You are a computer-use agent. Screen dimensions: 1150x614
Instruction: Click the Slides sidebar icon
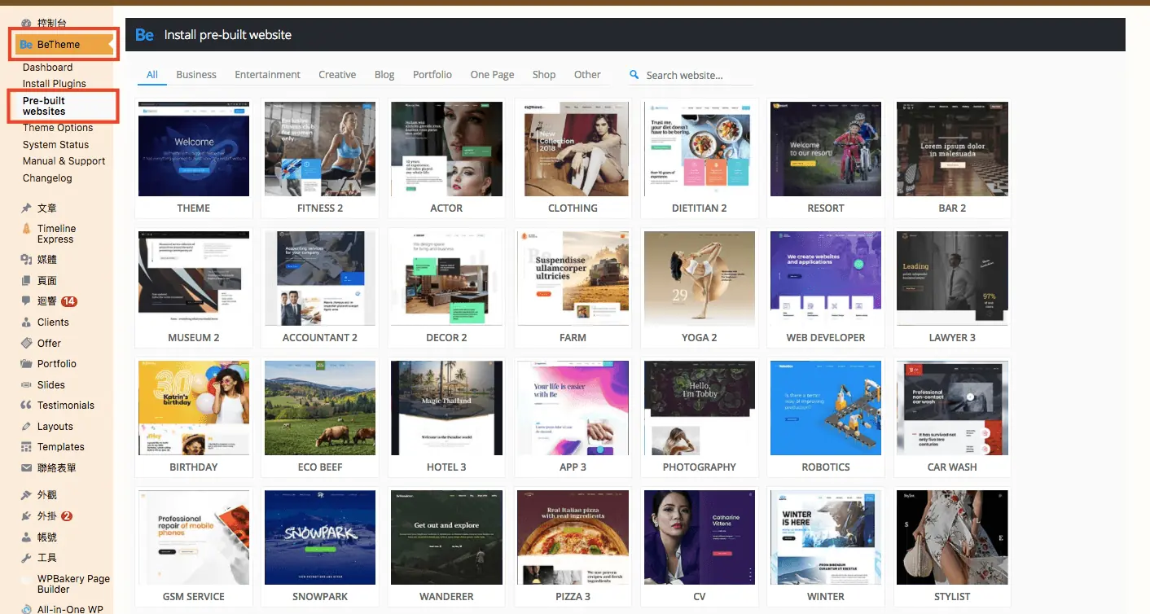(x=27, y=384)
